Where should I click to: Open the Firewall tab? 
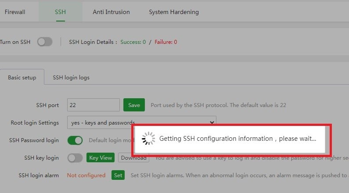[x=15, y=12]
